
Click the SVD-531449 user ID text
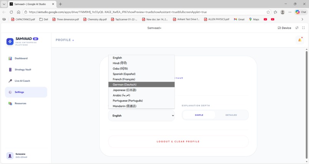point(21,157)
